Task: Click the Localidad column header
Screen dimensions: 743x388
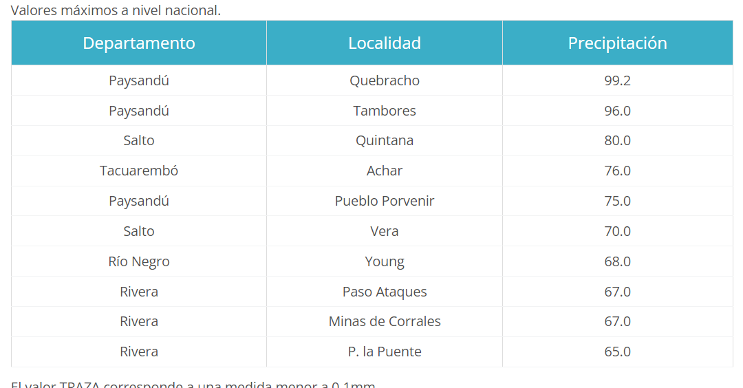Action: coord(385,43)
